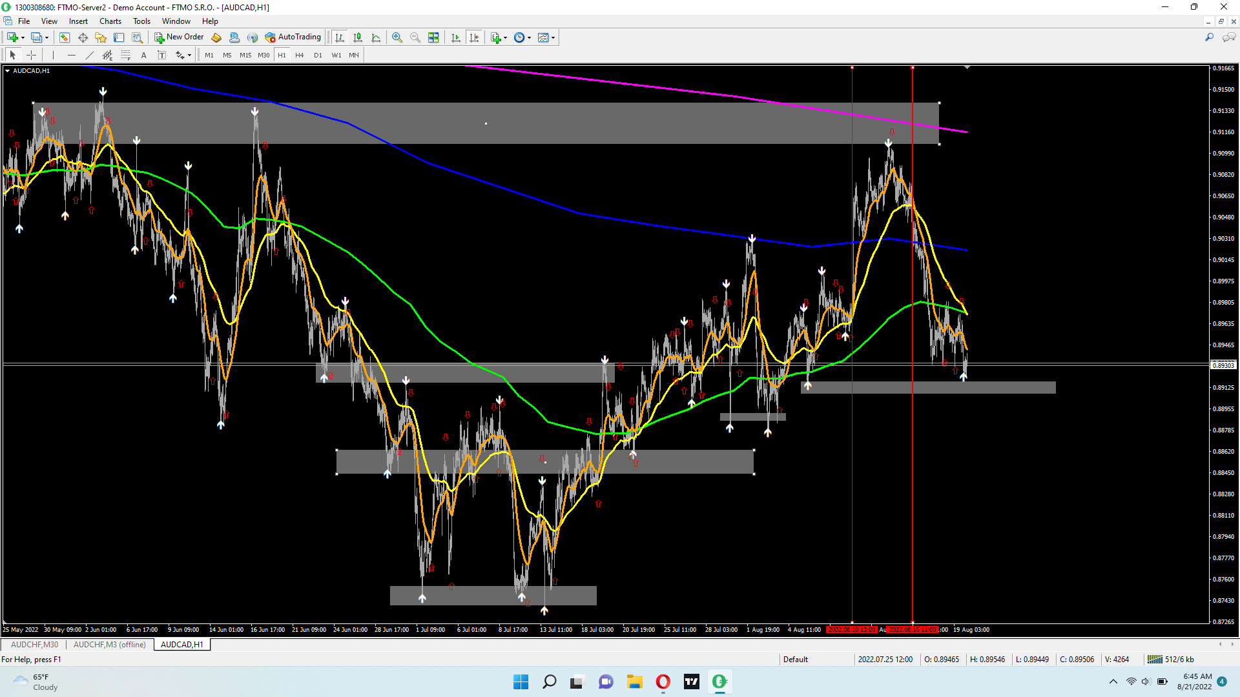1240x697 pixels.
Task: Click the Tile Windows icon
Action: click(x=433, y=37)
